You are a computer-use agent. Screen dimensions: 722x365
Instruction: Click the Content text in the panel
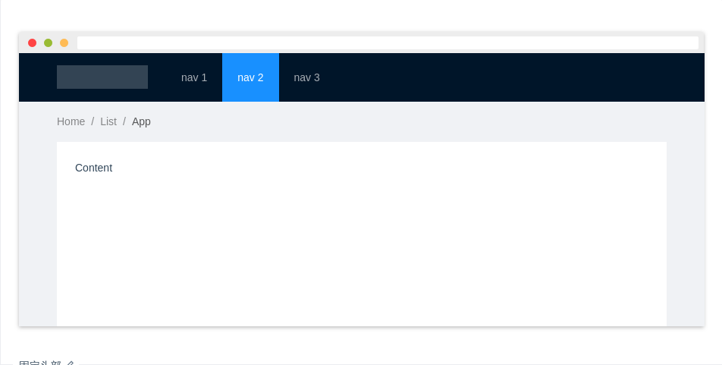pyautogui.click(x=93, y=168)
